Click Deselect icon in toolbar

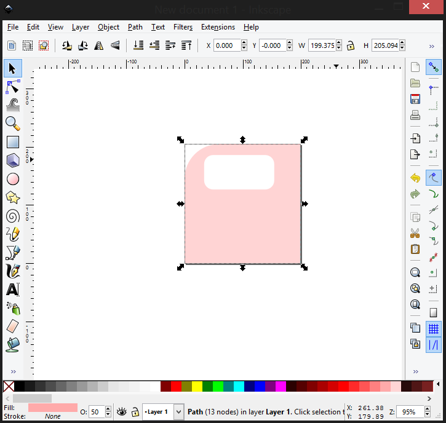pyautogui.click(x=44, y=45)
